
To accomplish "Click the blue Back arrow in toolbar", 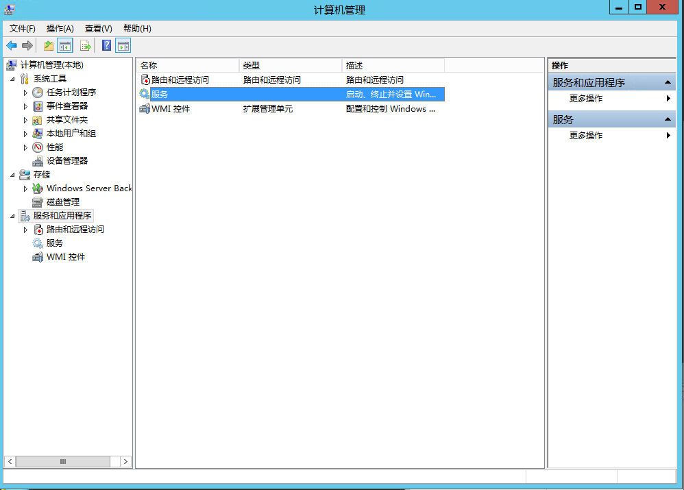I will pos(12,46).
